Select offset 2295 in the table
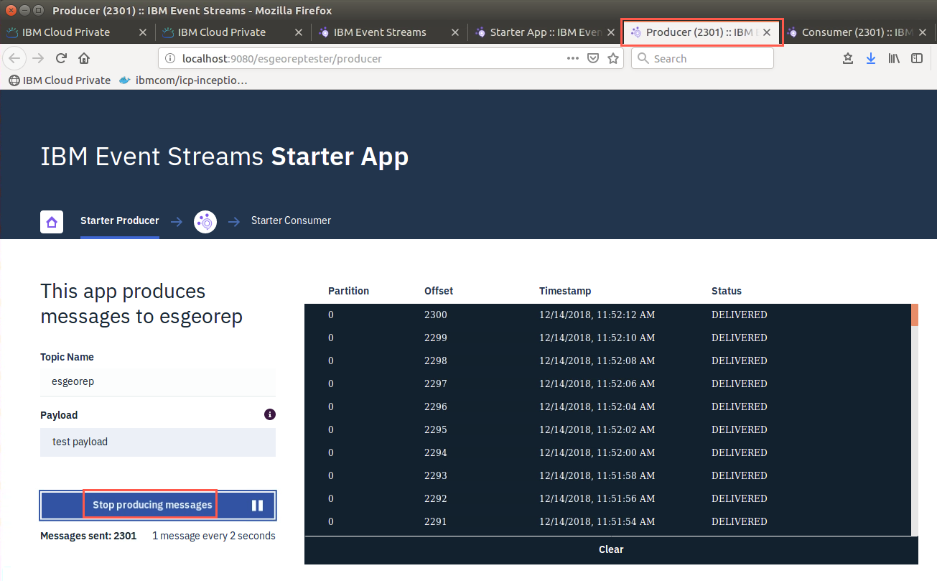The width and height of the screenshot is (937, 581). [436, 429]
